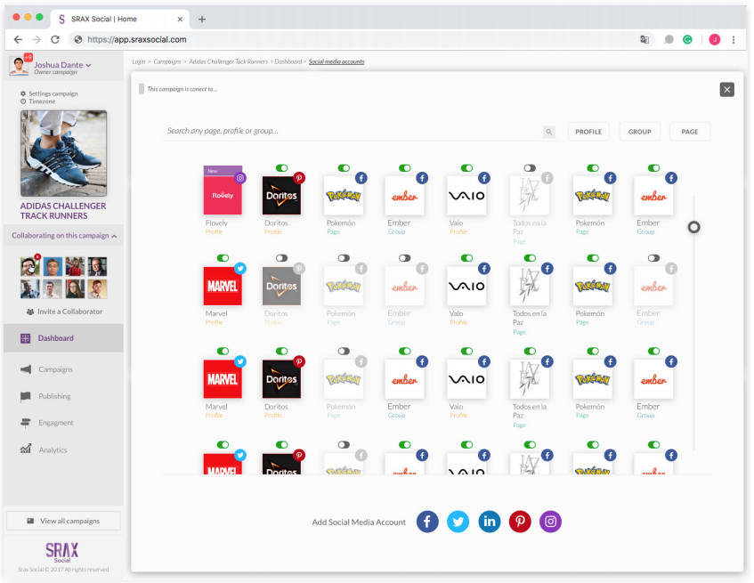Add an Instagram social media account
This screenshot has width=754, height=583.
[551, 522]
